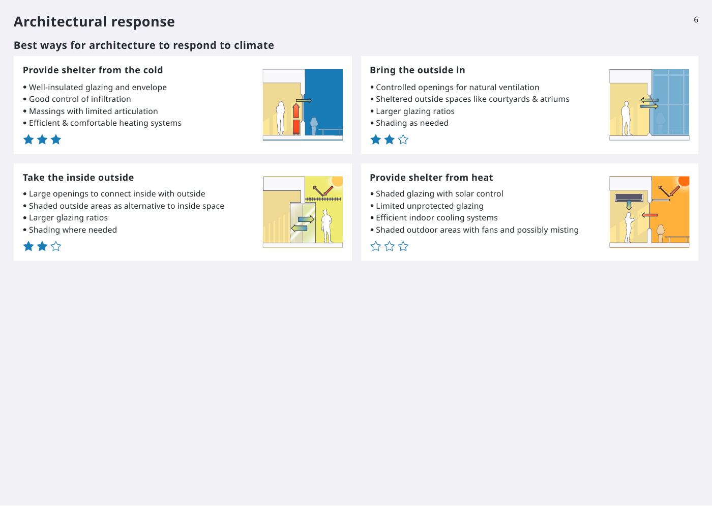The width and height of the screenshot is (712, 506).
Task: Click the empty third star under Take the inside outside
Action: tap(56, 246)
